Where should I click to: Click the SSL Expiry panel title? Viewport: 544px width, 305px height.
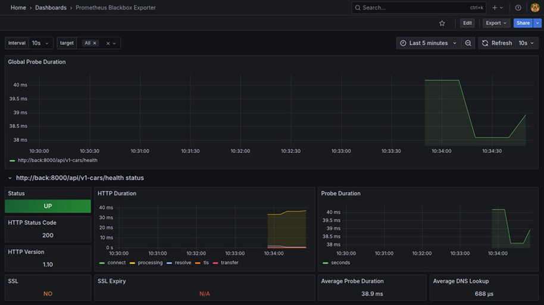pyautogui.click(x=112, y=281)
